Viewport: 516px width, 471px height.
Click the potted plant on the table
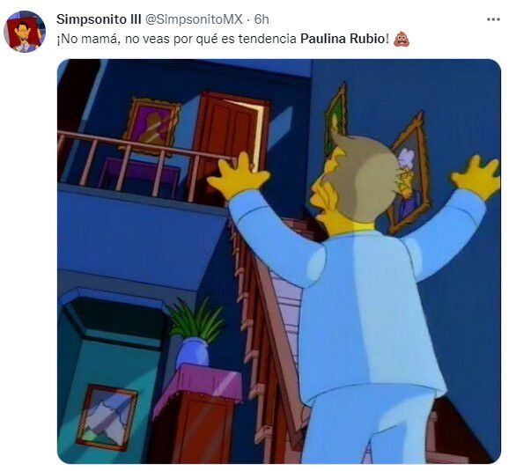[x=195, y=332]
